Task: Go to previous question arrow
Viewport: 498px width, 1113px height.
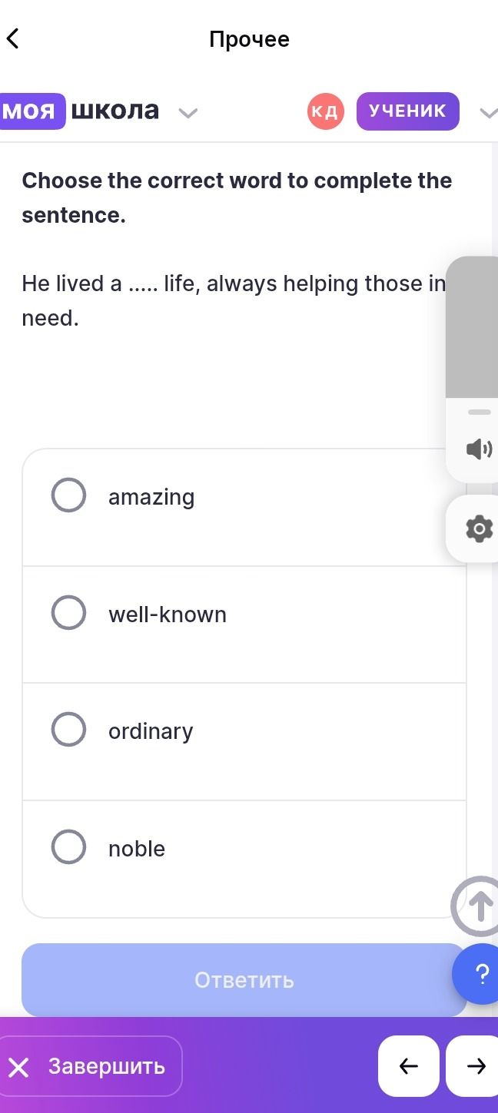Action: [409, 1065]
